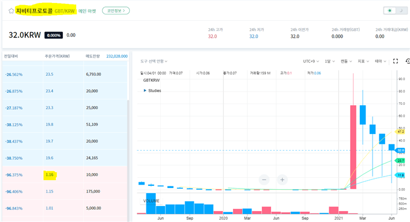This screenshot has width=410, height=222.
Task: Click the 24h 저가 value 32.0
Action: coord(254,37)
